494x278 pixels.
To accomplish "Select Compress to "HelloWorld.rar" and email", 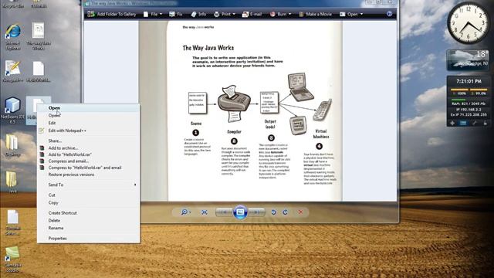I will point(88,168).
